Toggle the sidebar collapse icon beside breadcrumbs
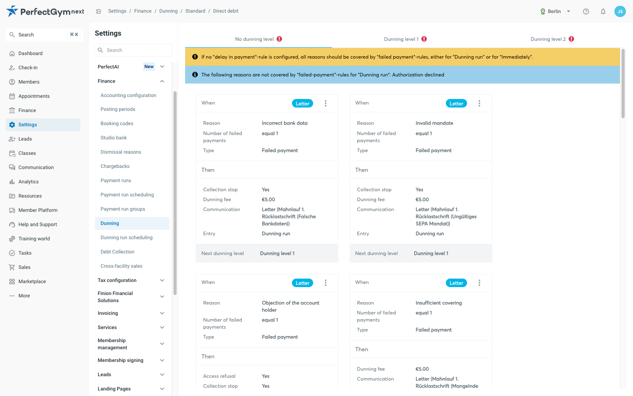 pyautogui.click(x=99, y=11)
